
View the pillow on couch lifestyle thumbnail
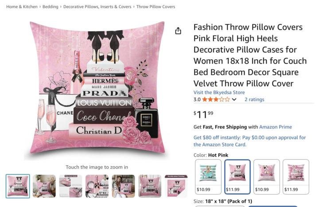(x=44, y=186)
